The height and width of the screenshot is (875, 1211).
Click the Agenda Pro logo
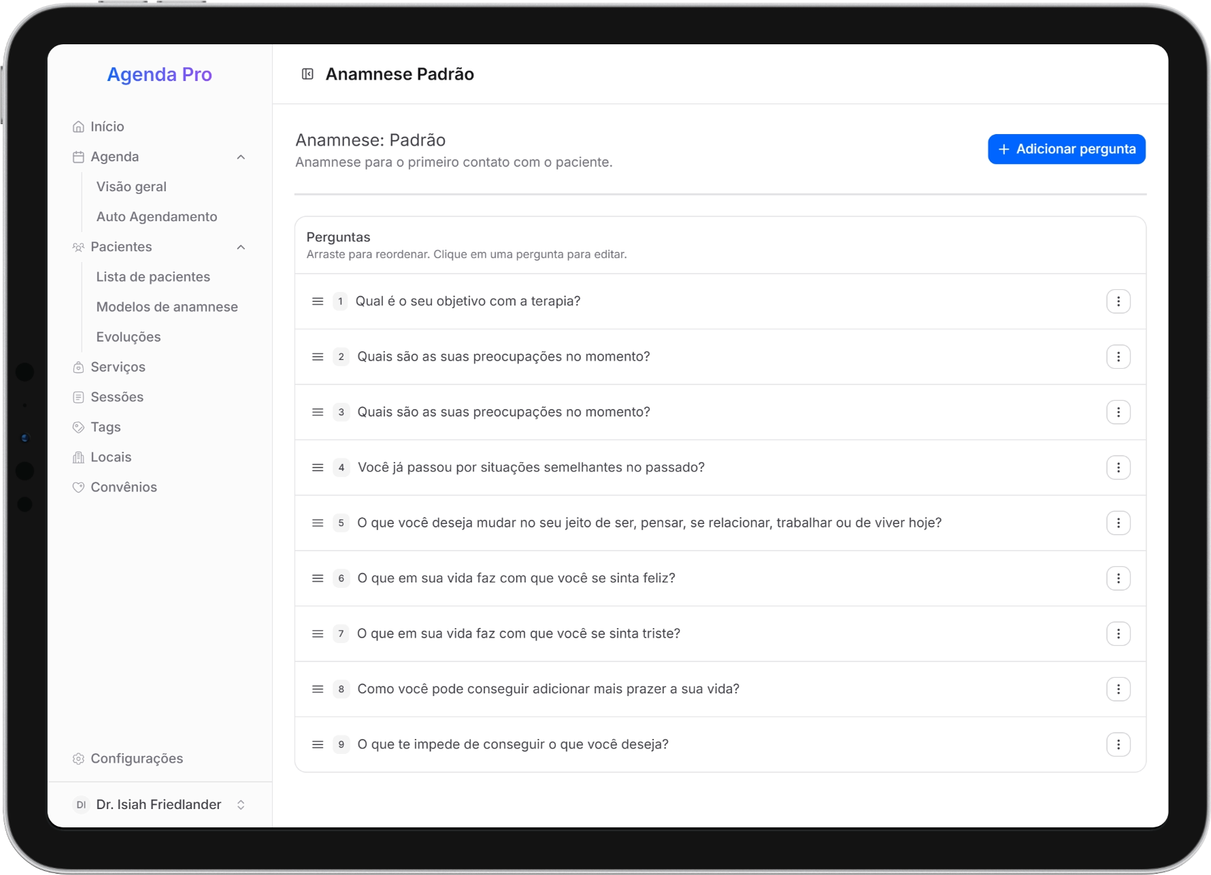click(x=159, y=74)
